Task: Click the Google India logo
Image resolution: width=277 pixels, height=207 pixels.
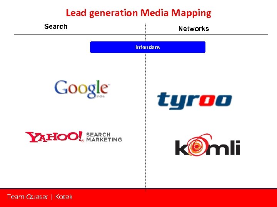Action: (x=82, y=89)
